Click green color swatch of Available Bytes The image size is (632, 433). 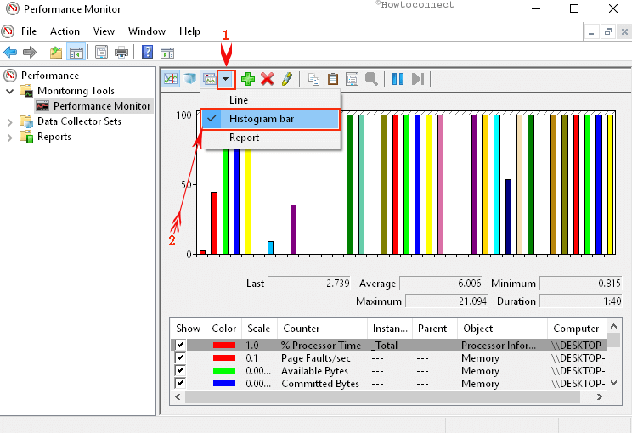pyautogui.click(x=224, y=370)
